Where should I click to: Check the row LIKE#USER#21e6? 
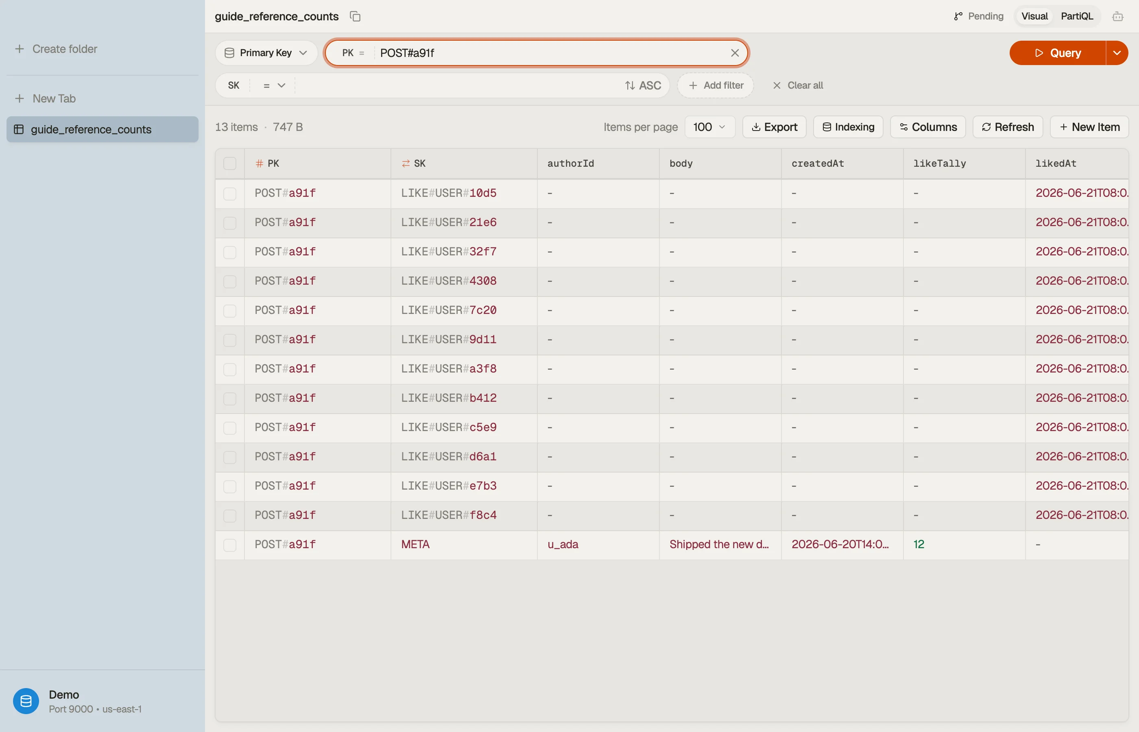click(x=229, y=223)
